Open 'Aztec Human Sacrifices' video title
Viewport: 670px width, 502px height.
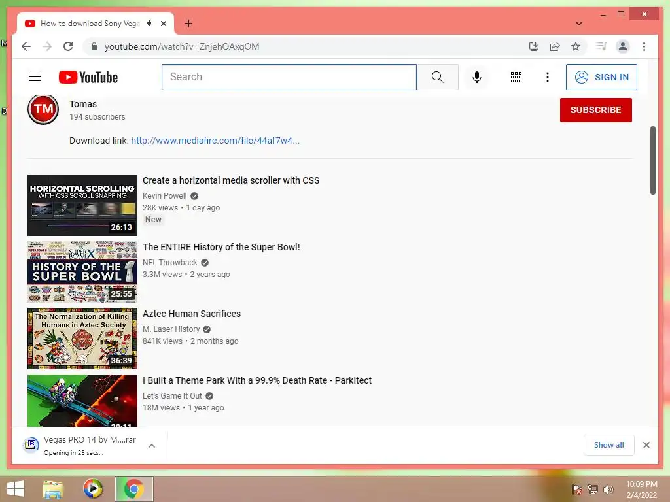[x=192, y=314]
